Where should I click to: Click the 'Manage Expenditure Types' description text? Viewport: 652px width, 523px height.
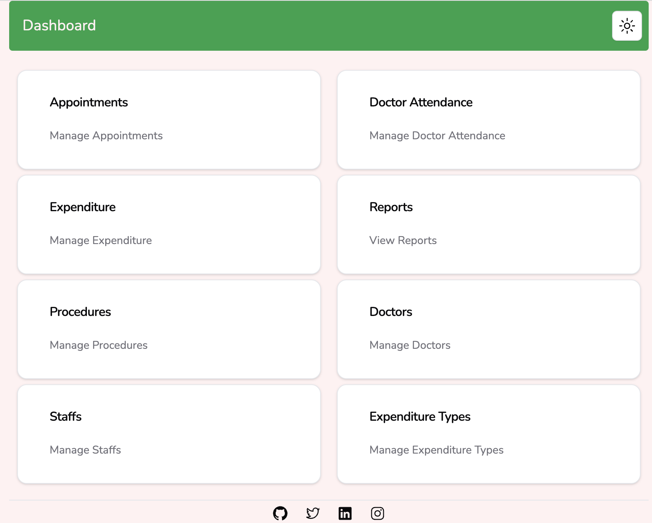tap(436, 450)
